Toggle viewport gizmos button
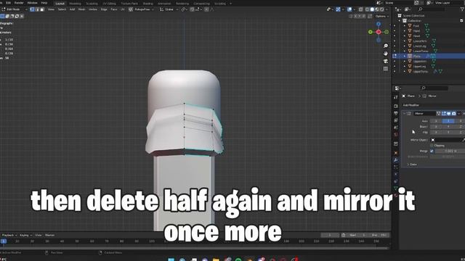Viewport: 465px width, 261px height. click(x=339, y=9)
